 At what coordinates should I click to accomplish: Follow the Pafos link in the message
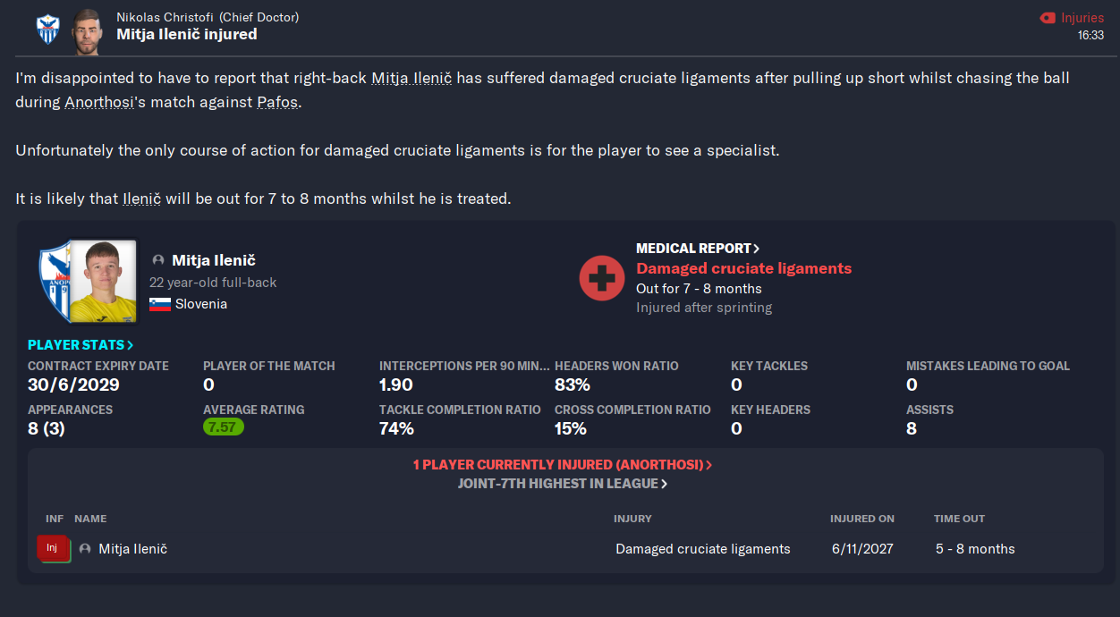point(277,102)
